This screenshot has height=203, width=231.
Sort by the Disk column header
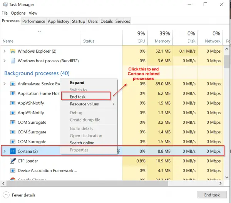coord(185,38)
